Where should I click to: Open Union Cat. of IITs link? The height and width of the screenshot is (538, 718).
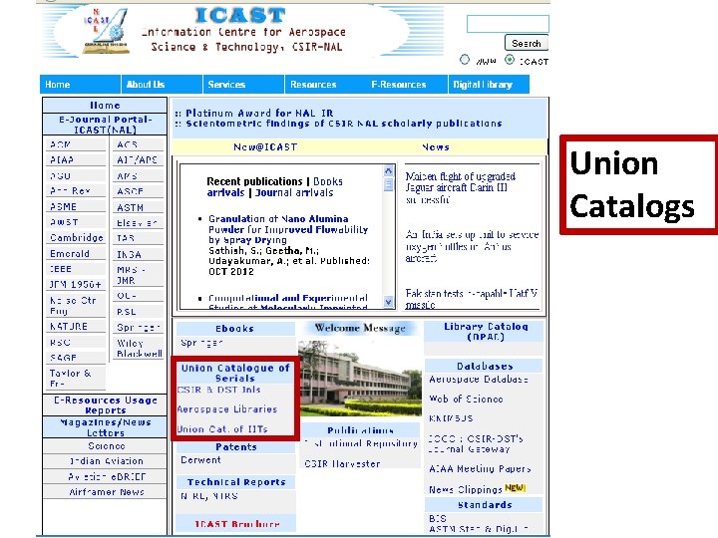(x=222, y=429)
